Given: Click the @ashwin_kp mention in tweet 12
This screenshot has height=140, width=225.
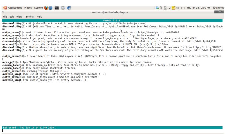Looking at the screenshot, I should [x=40, y=65].
